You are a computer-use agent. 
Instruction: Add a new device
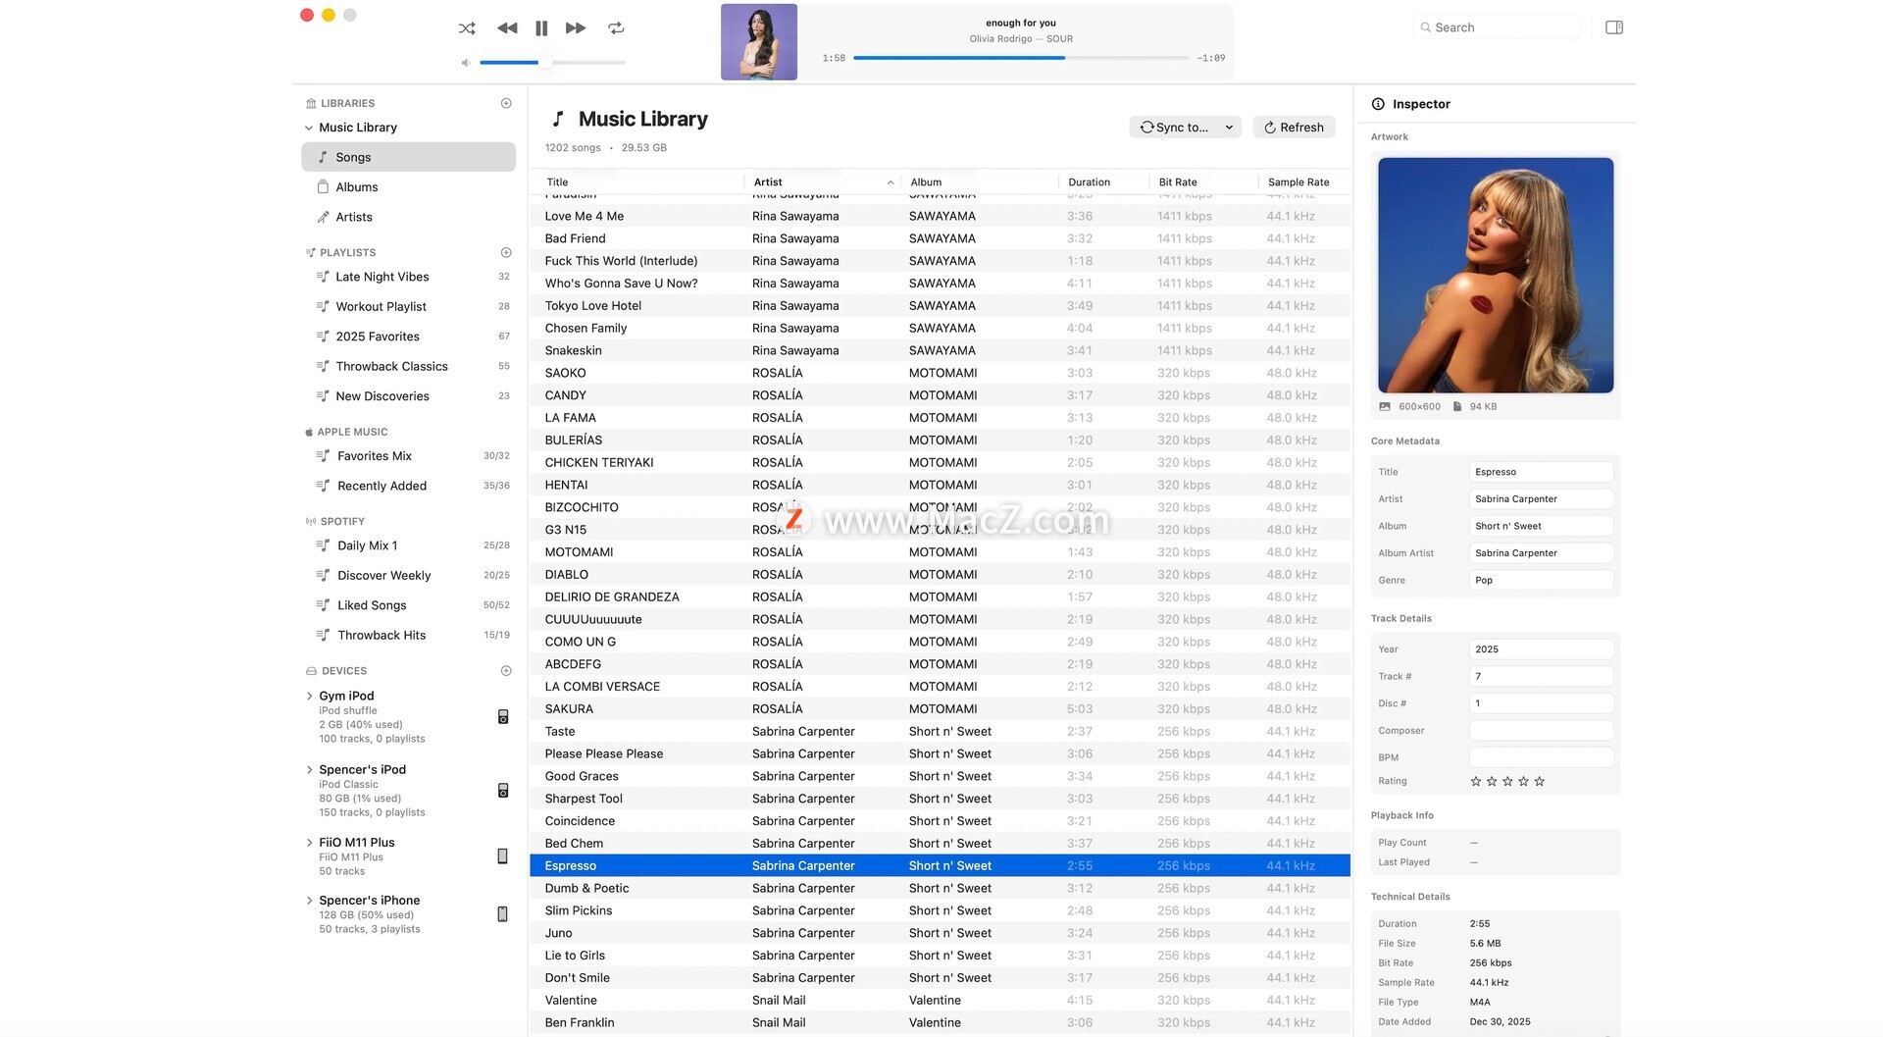tap(506, 671)
